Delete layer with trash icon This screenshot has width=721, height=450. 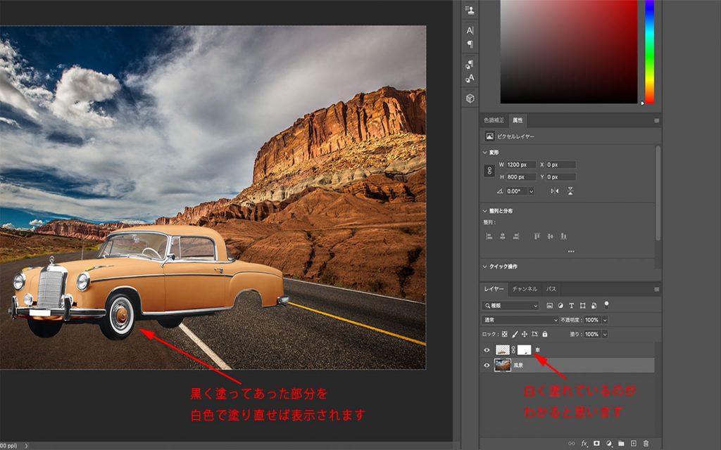pyautogui.click(x=646, y=444)
